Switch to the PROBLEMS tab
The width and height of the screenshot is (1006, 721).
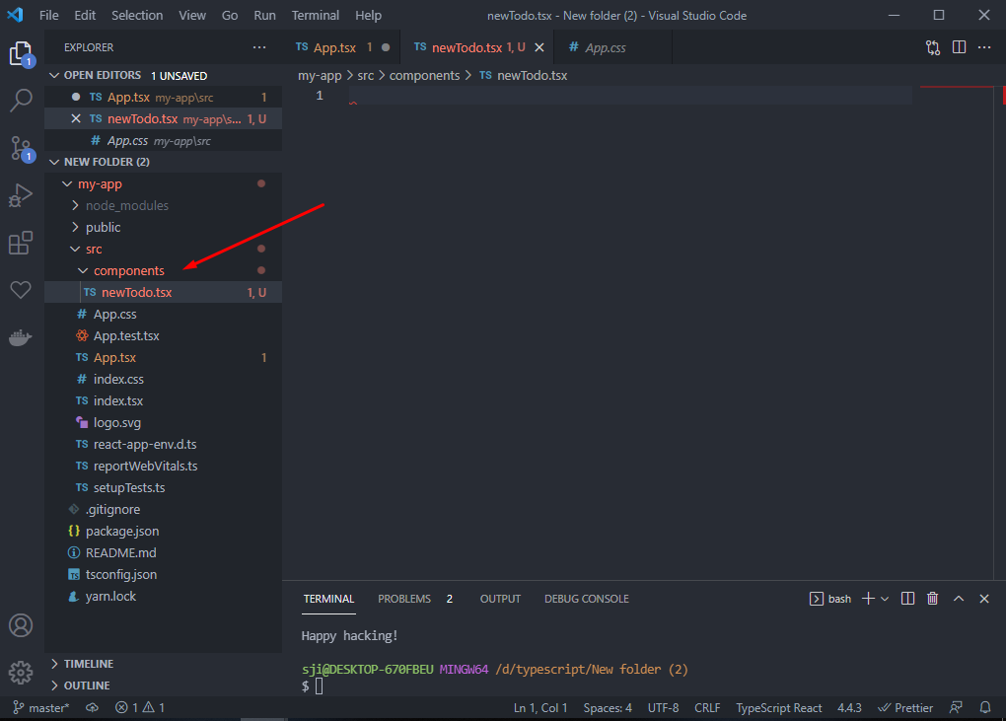click(404, 599)
